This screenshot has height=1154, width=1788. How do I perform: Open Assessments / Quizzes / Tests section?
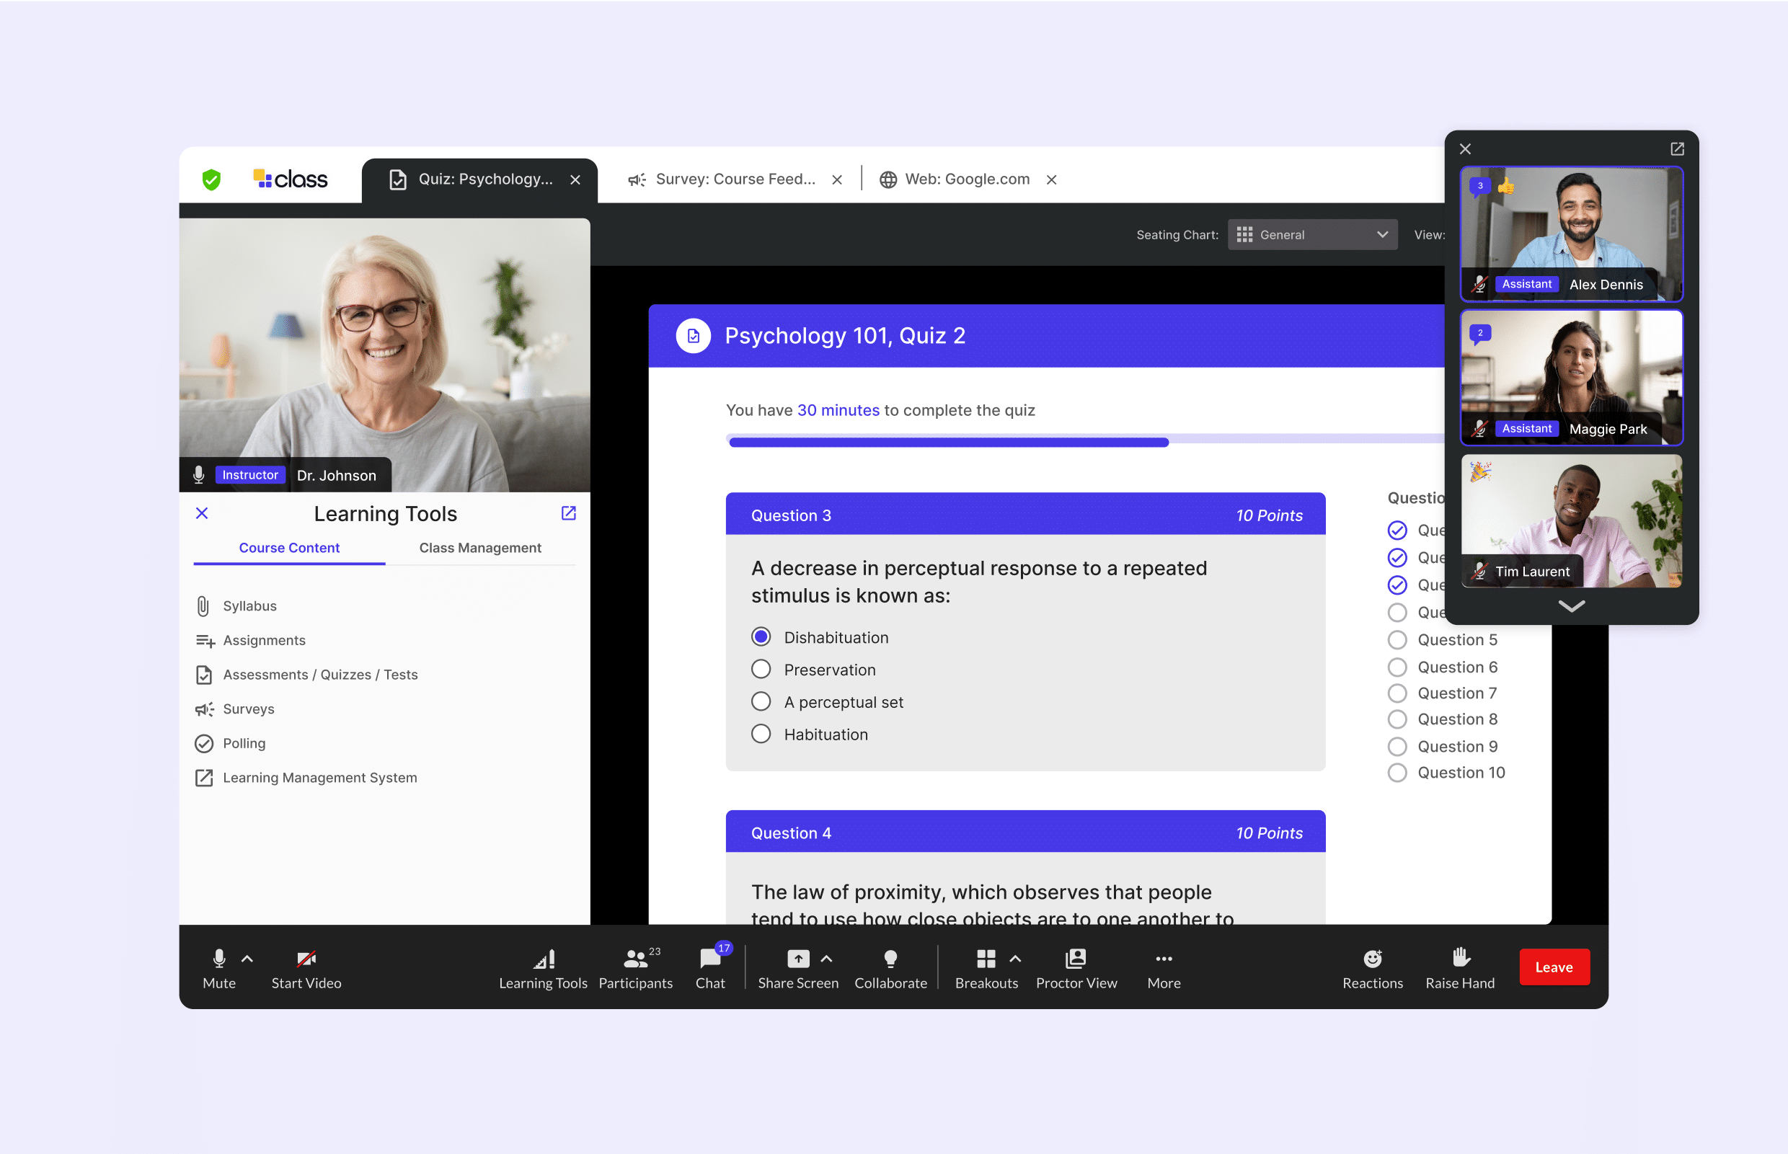coord(321,673)
